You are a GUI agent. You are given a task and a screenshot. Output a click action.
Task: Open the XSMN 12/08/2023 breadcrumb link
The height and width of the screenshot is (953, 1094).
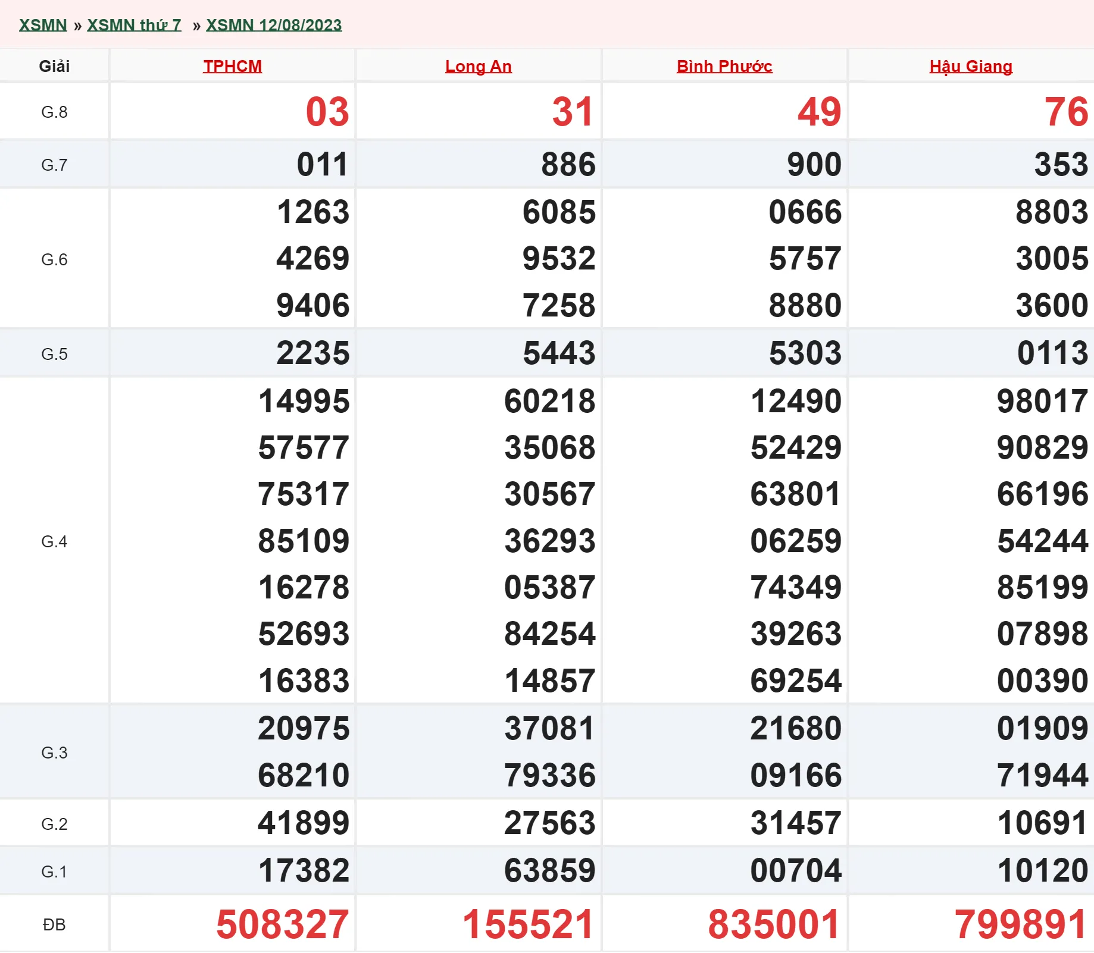click(x=274, y=25)
